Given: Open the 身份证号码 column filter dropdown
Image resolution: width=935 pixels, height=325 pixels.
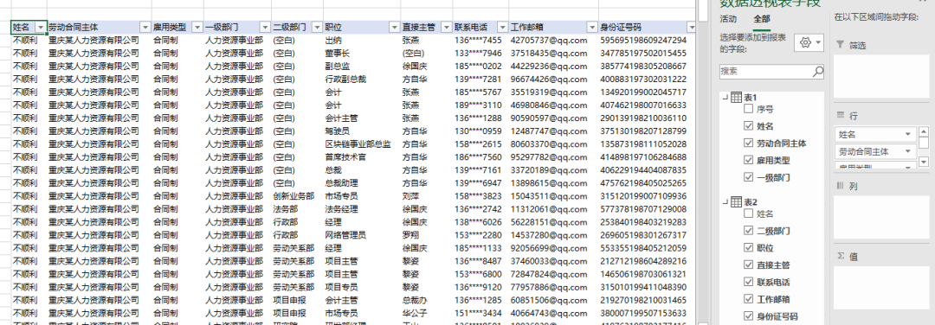Looking at the screenshot, I should click(691, 28).
